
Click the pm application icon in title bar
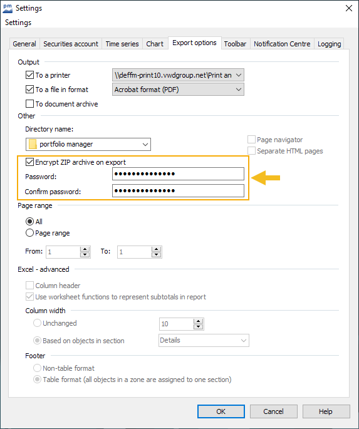click(x=8, y=8)
